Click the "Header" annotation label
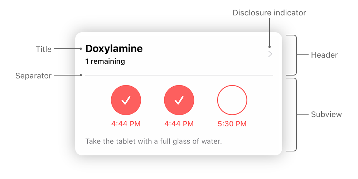Viewport: 358px width, 179px height. tap(324, 55)
